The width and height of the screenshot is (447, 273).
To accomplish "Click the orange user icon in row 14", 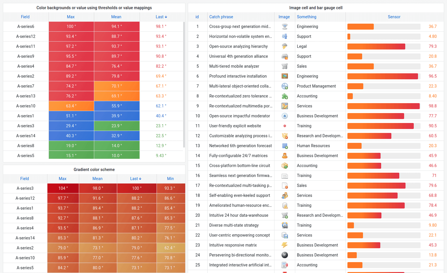I will 284,156.
